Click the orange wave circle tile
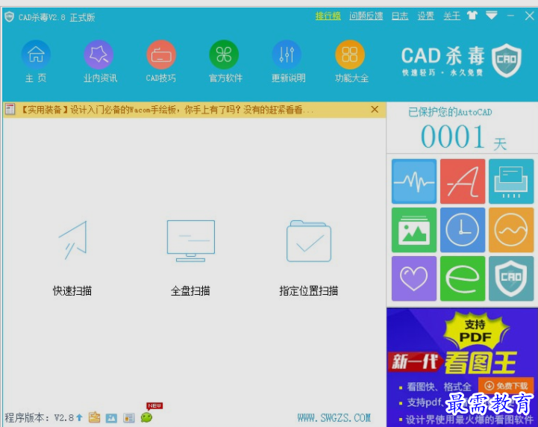538x427 pixels. click(511, 230)
